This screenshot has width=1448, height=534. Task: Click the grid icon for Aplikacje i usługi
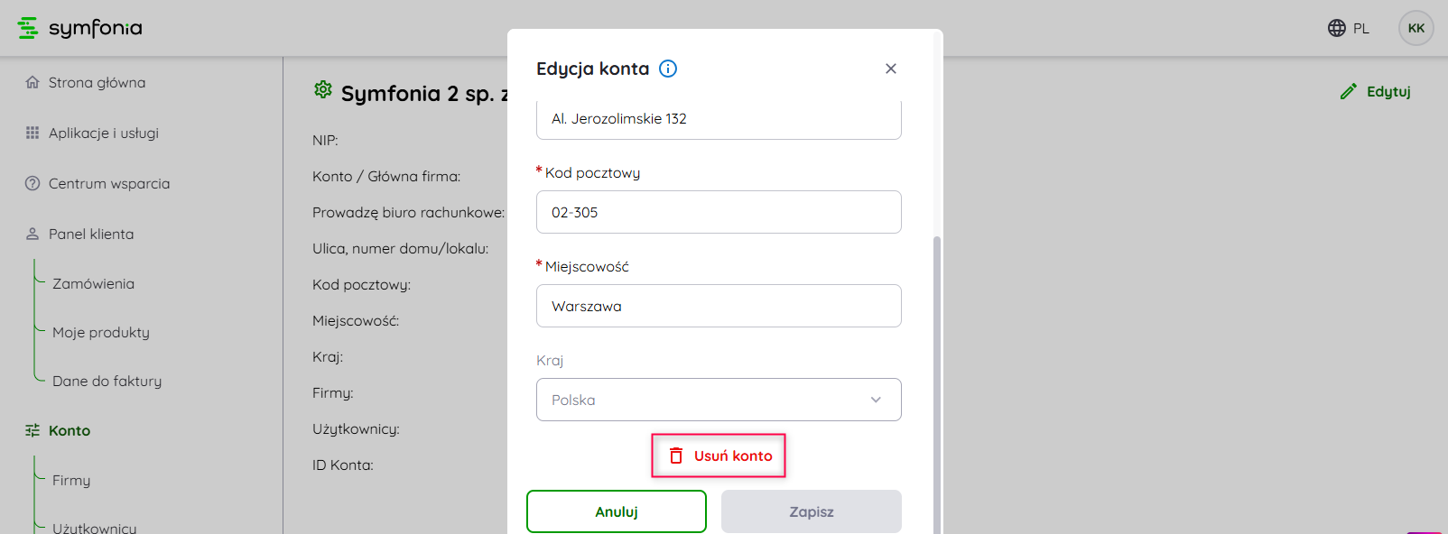32,133
